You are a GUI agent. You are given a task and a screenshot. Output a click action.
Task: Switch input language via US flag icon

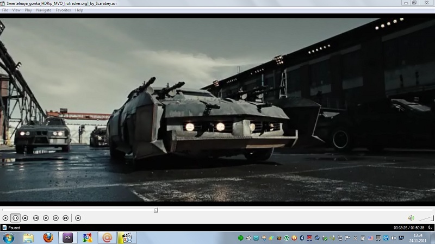tap(370, 238)
